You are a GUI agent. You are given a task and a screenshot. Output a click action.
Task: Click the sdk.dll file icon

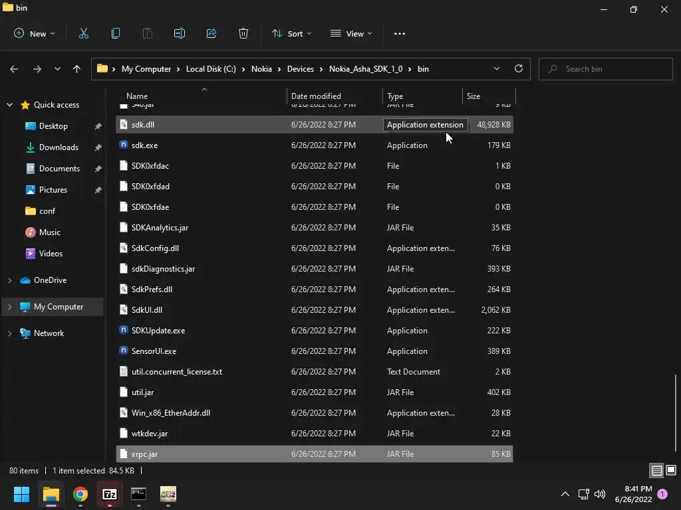point(124,124)
